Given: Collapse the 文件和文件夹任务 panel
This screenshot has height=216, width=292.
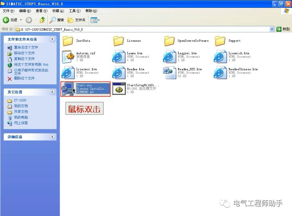Looking at the screenshot, I should point(52,39).
